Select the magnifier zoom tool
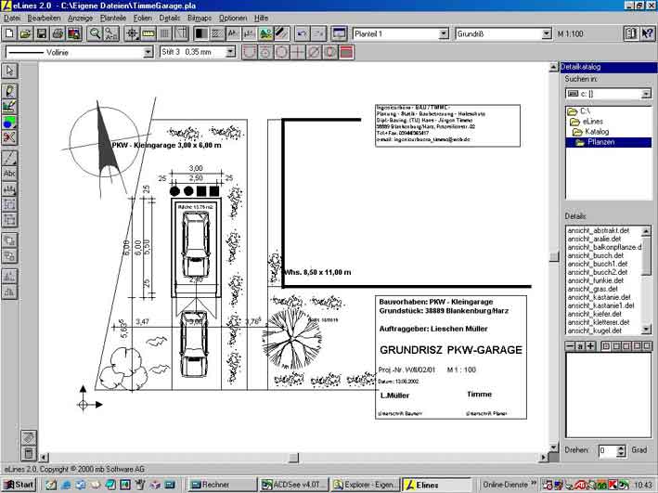Screen dimensions: 658x493 [x=94, y=33]
